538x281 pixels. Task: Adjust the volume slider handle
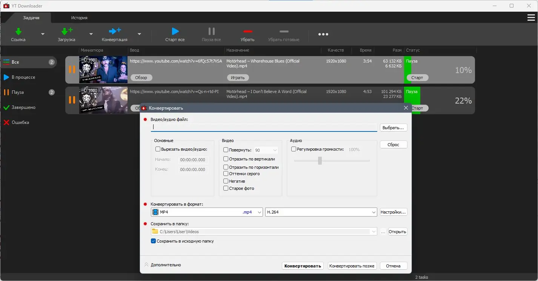(x=320, y=161)
